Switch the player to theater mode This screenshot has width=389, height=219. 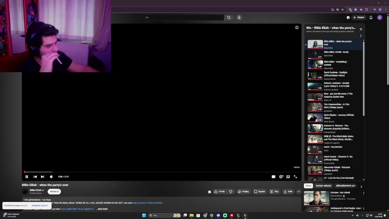point(288,177)
